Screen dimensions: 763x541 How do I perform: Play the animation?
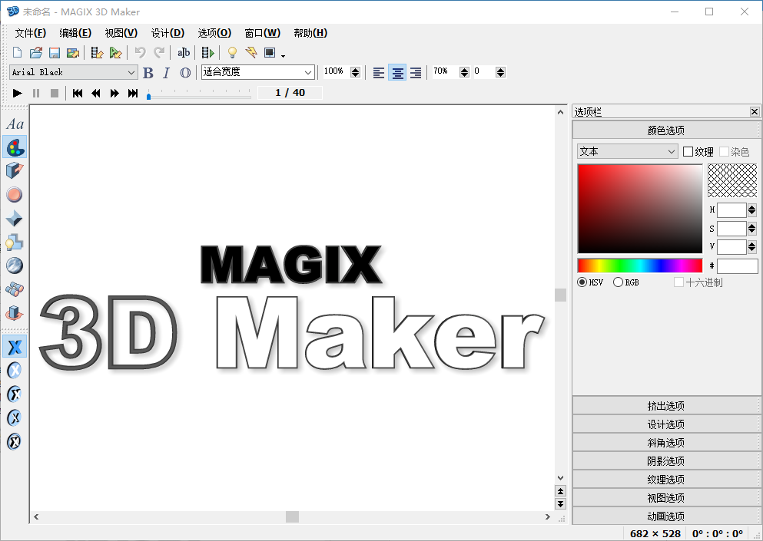pos(18,93)
